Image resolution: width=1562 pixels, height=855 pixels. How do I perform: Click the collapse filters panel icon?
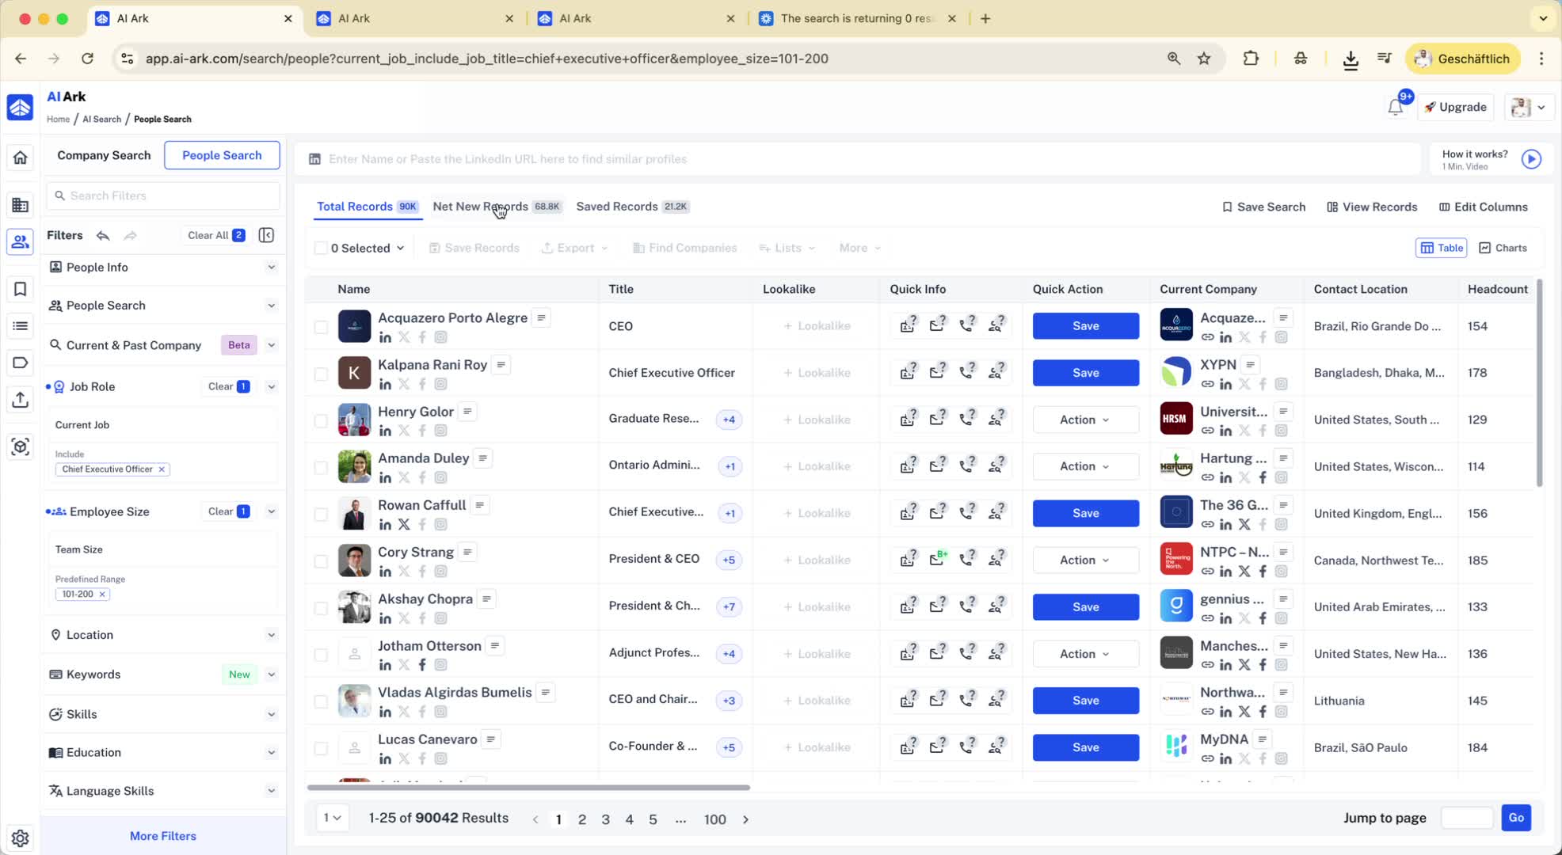click(266, 235)
